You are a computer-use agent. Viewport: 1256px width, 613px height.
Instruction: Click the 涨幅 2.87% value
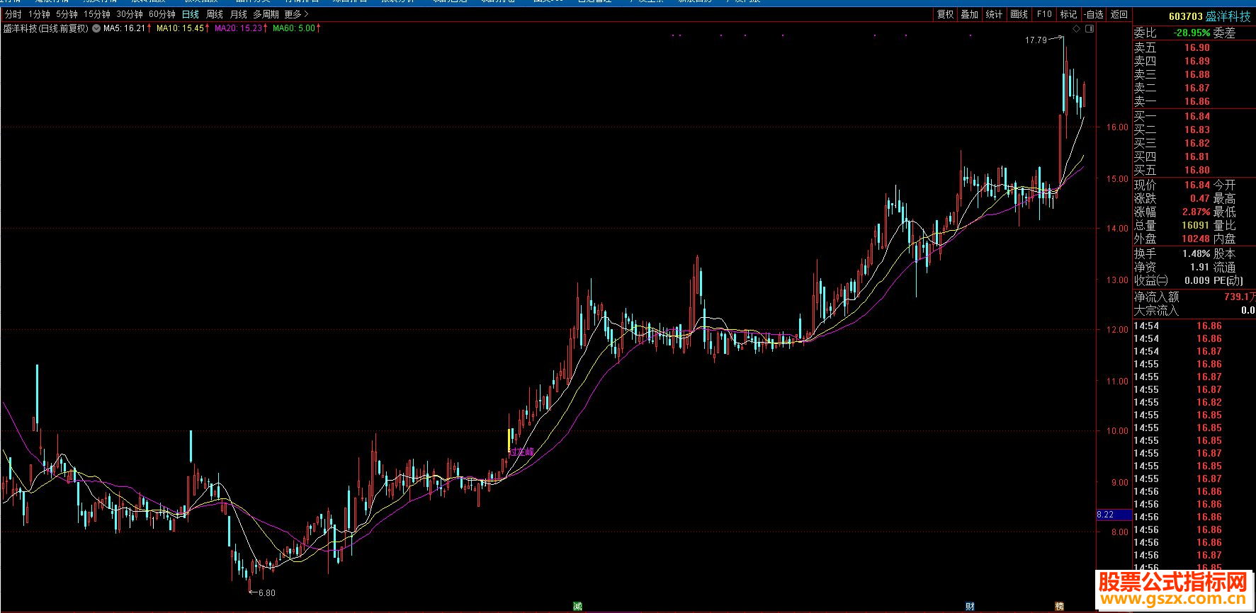(1196, 212)
